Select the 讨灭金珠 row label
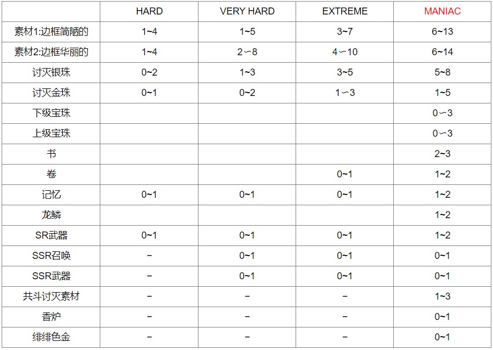Viewport: 493px width, 350px height. [x=51, y=93]
